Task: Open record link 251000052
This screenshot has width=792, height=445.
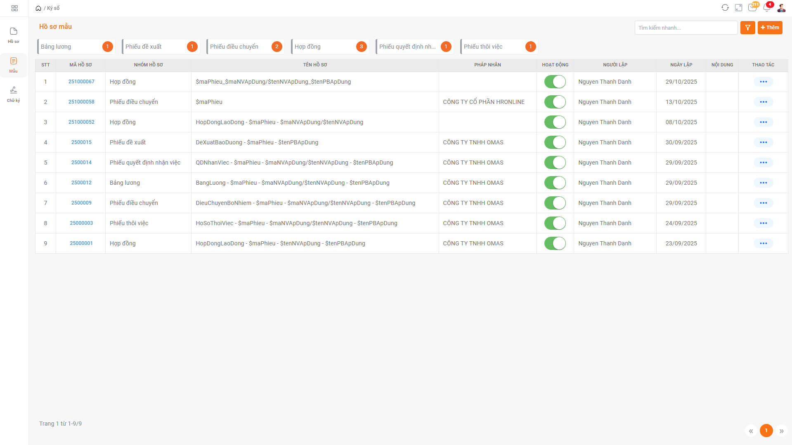Action: 81,122
